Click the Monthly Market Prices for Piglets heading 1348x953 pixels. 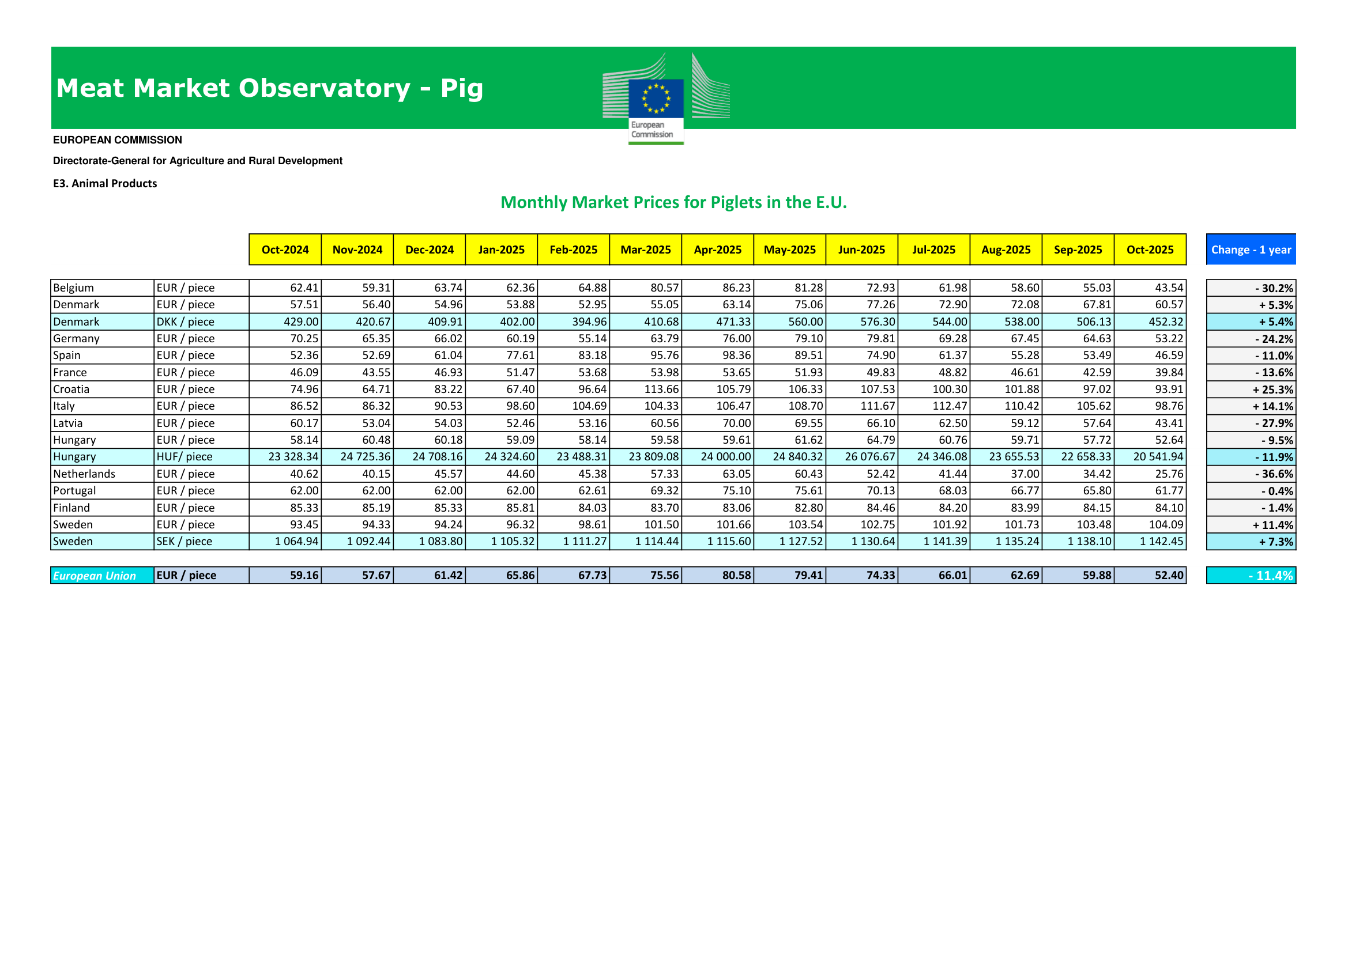point(673,202)
